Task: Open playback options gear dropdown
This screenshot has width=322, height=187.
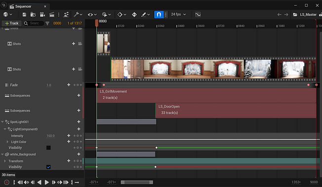Action: [106, 15]
